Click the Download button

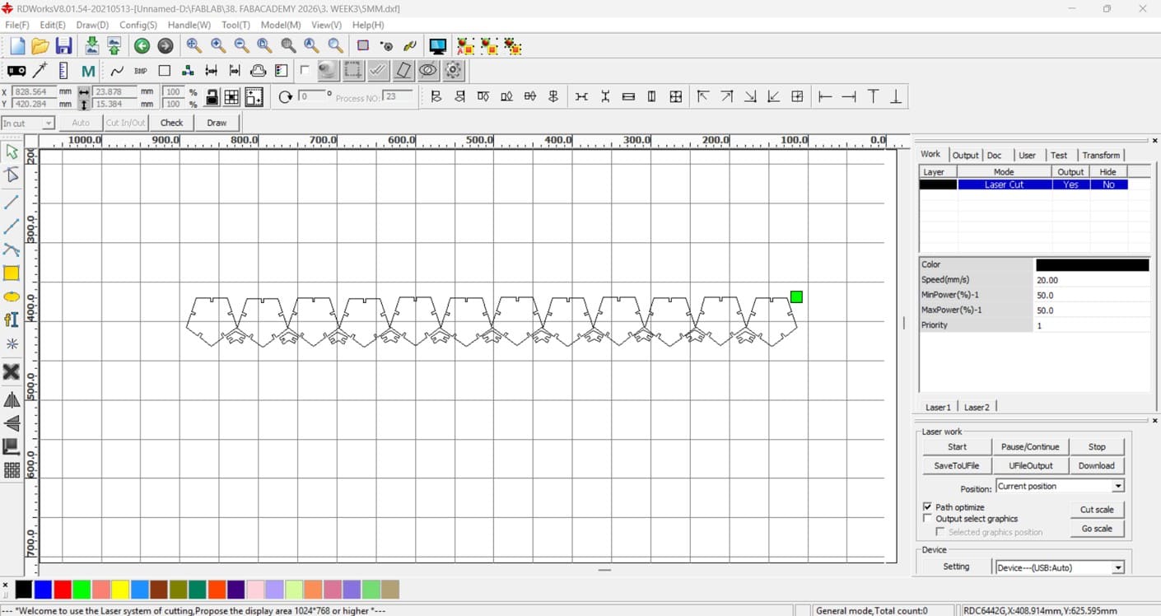1097,465
